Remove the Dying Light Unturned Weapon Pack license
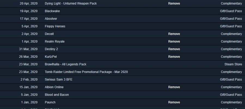245x109 pixels. pos(174,4)
